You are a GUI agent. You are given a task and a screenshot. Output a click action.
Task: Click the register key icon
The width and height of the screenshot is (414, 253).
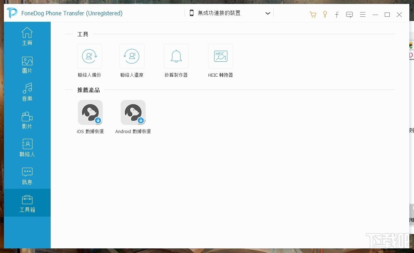click(x=325, y=14)
